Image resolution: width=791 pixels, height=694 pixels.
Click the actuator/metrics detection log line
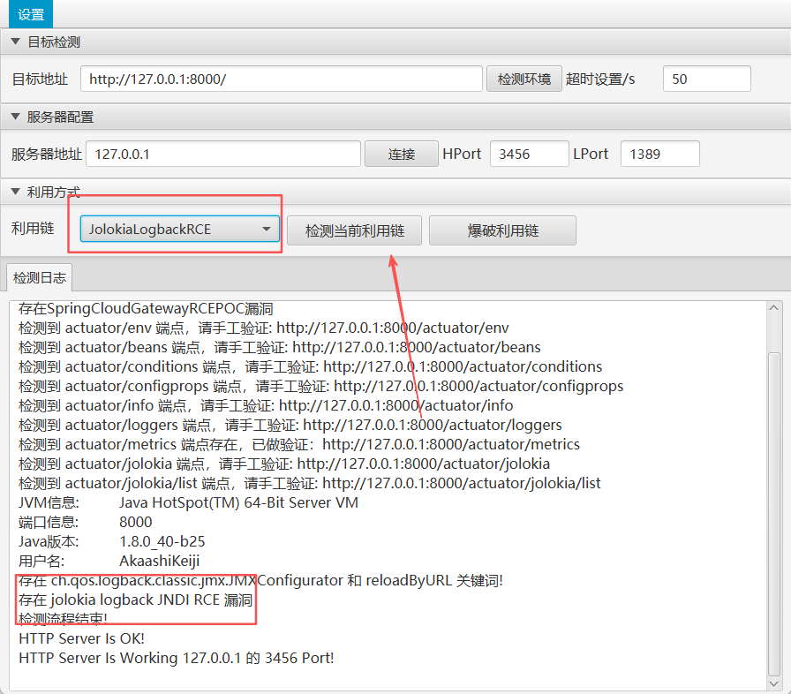[x=299, y=444]
